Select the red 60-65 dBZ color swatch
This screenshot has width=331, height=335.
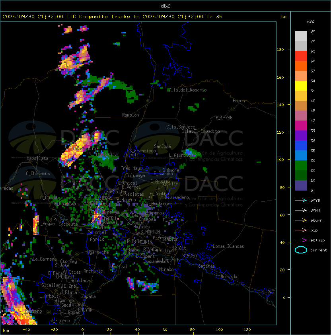301,56
